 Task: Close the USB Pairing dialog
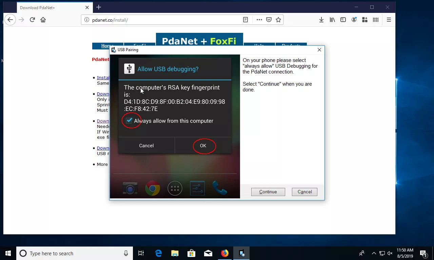[x=319, y=50]
